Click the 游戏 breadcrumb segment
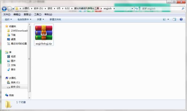The width and height of the screenshot is (187, 111). 50,8
